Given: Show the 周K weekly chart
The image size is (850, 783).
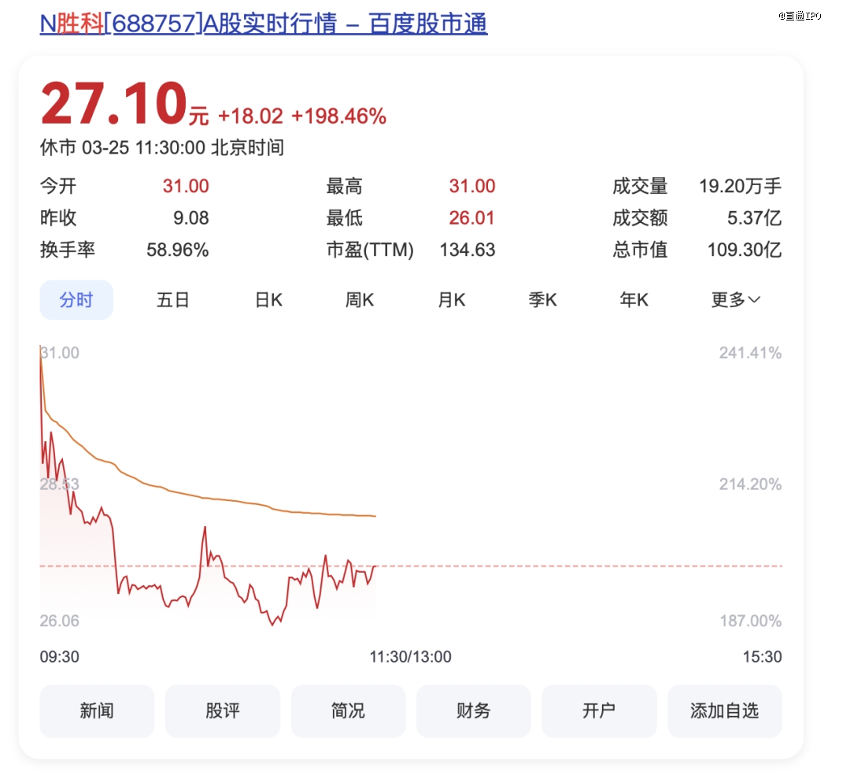Looking at the screenshot, I should coord(360,300).
